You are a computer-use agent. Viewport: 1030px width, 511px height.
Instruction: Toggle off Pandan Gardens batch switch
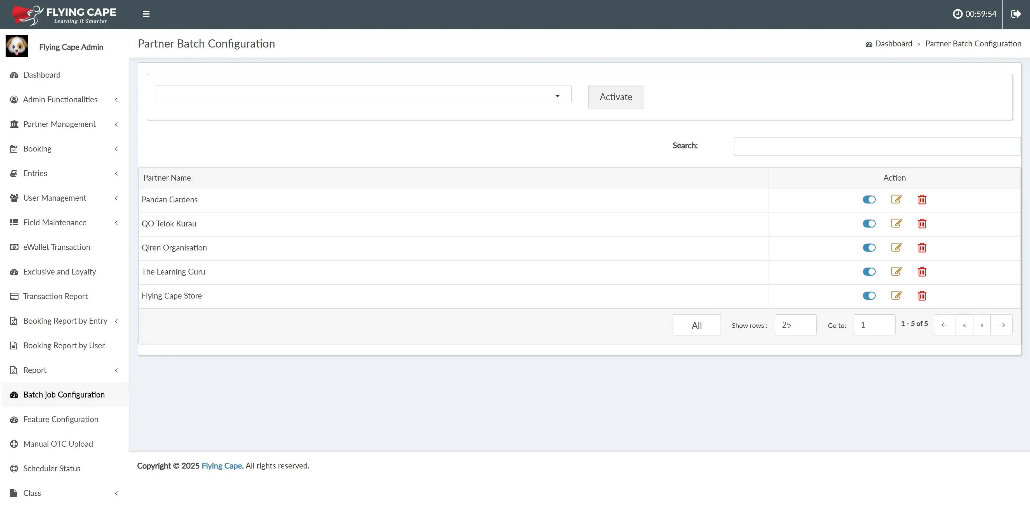pyautogui.click(x=869, y=199)
